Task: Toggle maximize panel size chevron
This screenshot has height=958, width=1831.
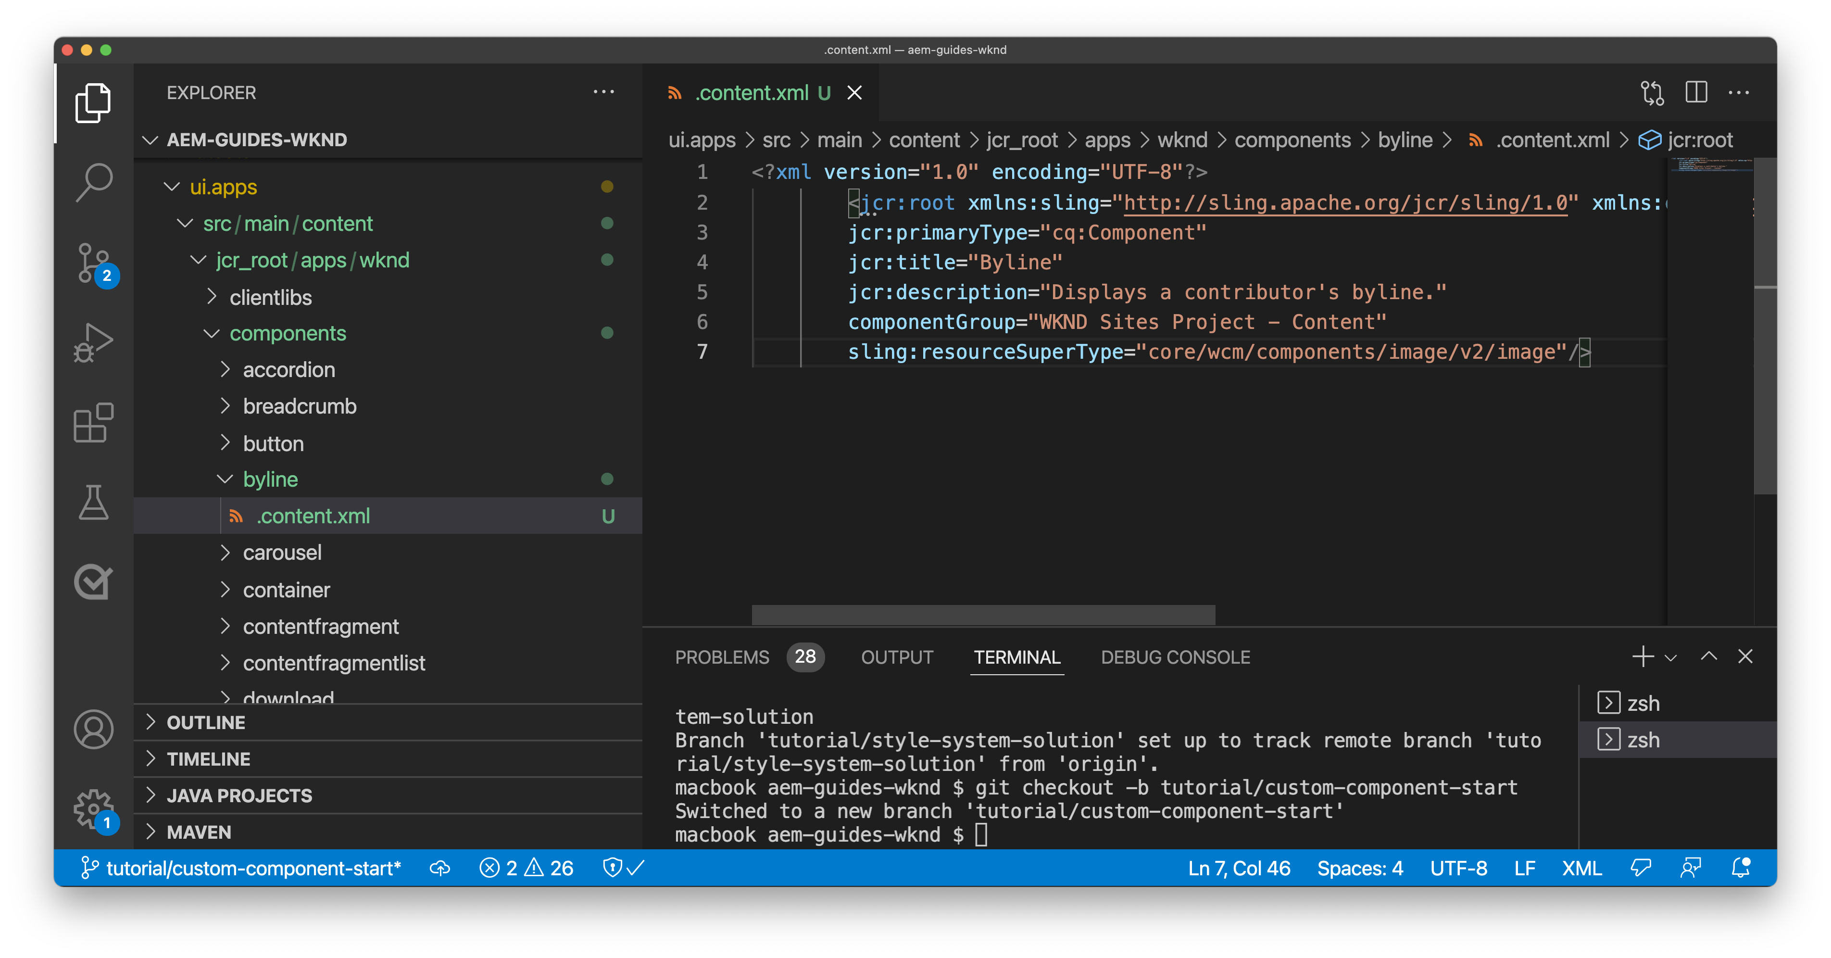Action: pyautogui.click(x=1709, y=656)
